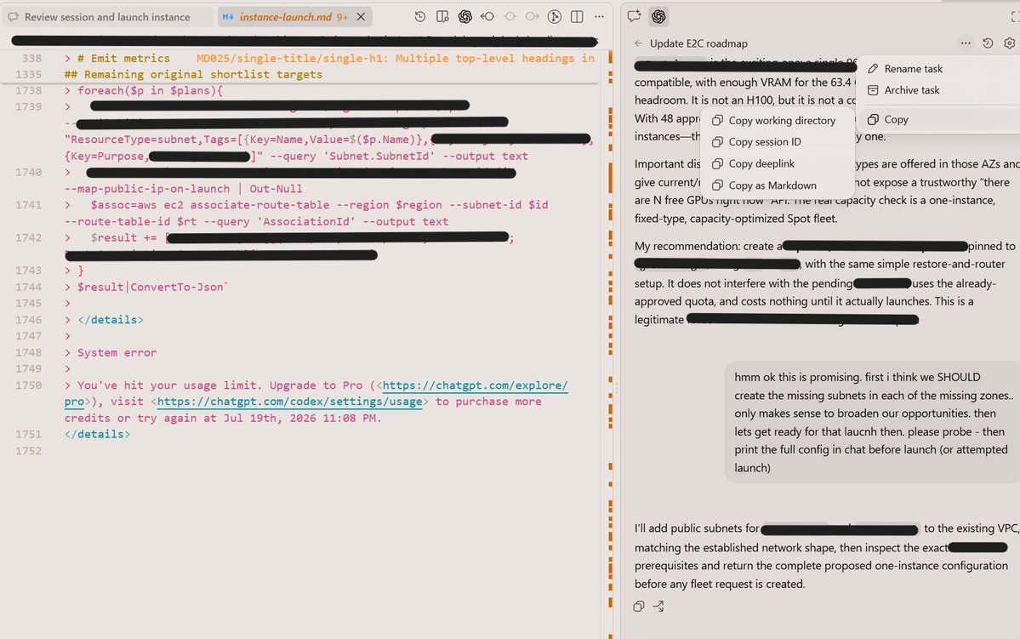This screenshot has width=1020, height=639.
Task: Click the markdown file icon on instance-launch.md tab
Action: (228, 17)
